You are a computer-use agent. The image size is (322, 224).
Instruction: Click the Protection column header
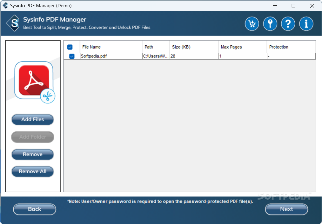(291, 47)
